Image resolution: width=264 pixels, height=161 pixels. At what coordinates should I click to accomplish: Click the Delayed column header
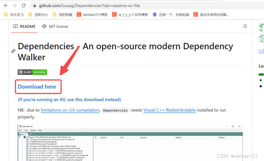(221, 138)
